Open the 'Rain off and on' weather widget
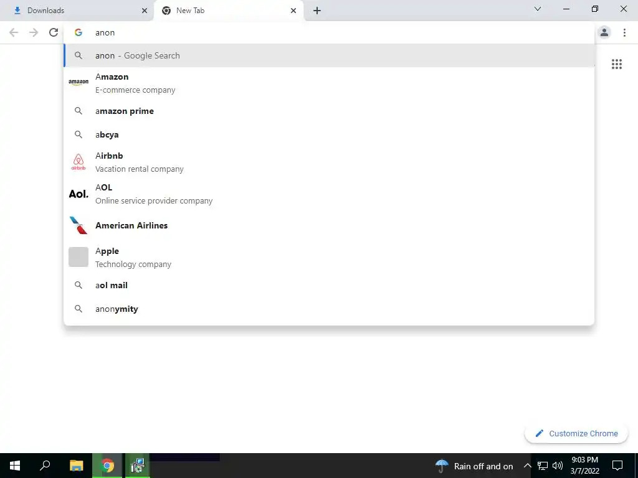The width and height of the screenshot is (638, 478). point(474,466)
